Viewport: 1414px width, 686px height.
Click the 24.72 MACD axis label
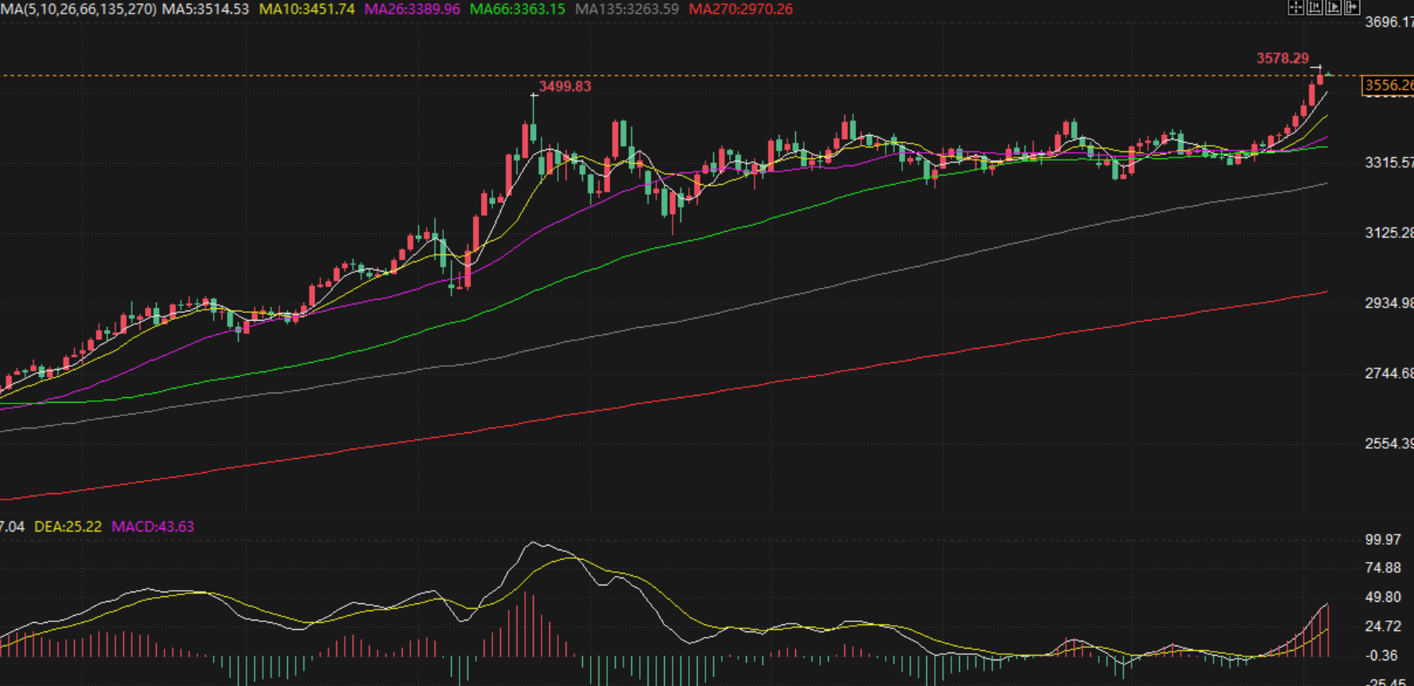click(x=1383, y=627)
